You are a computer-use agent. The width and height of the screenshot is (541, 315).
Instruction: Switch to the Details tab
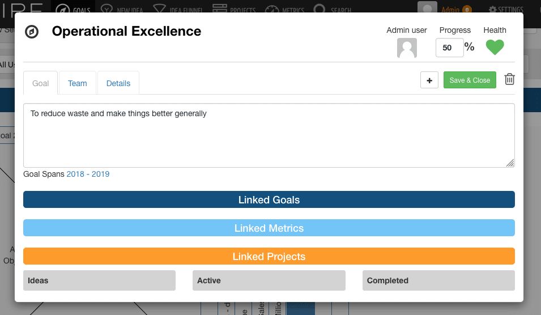[x=118, y=83]
